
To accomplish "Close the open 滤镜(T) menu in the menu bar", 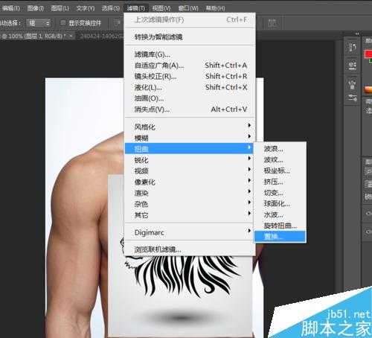I will pos(136,8).
